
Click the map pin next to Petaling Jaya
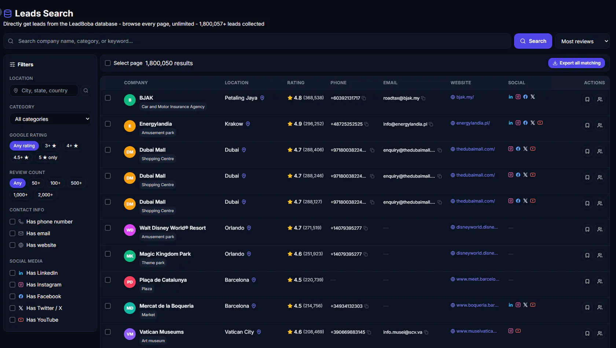click(262, 98)
